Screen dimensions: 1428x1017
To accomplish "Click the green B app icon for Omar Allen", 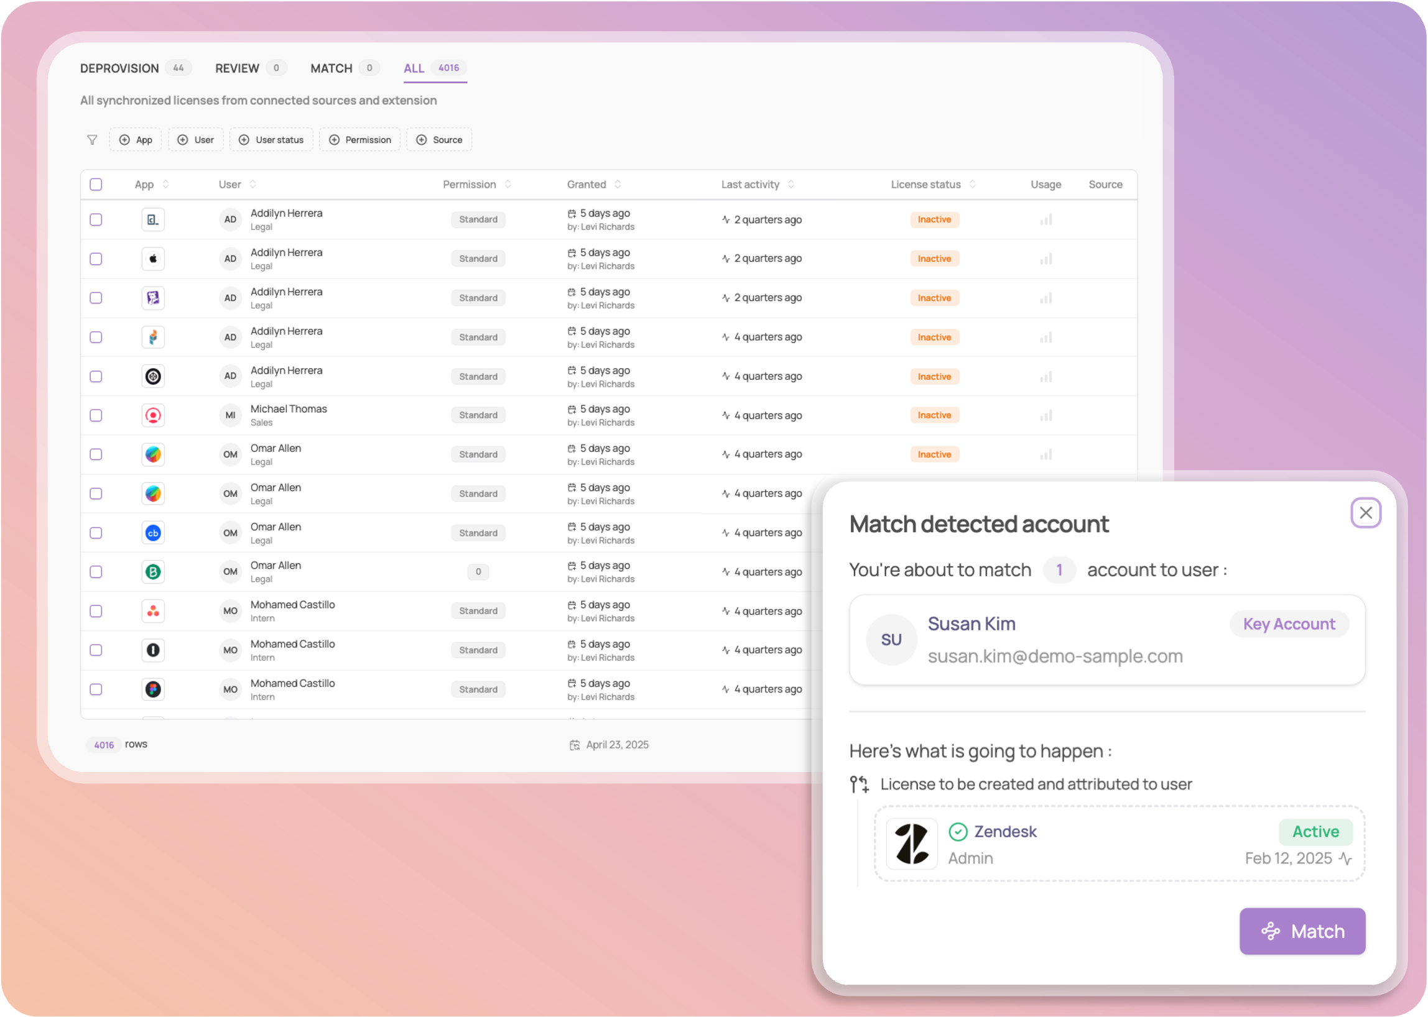I will point(153,572).
